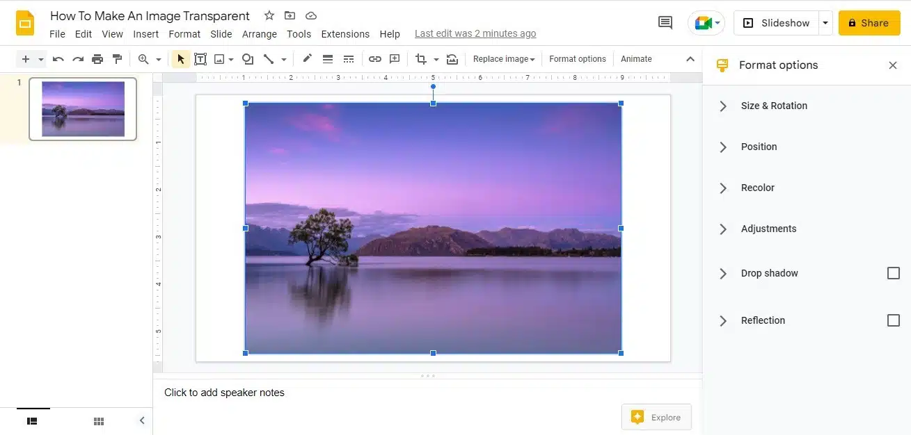Image resolution: width=911 pixels, height=435 pixels.
Task: Click the crop image icon
Action: tap(420, 59)
